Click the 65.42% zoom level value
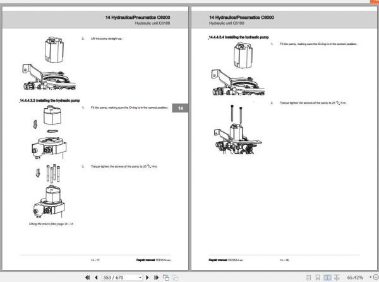This screenshot has height=282, width=379. [x=355, y=278]
